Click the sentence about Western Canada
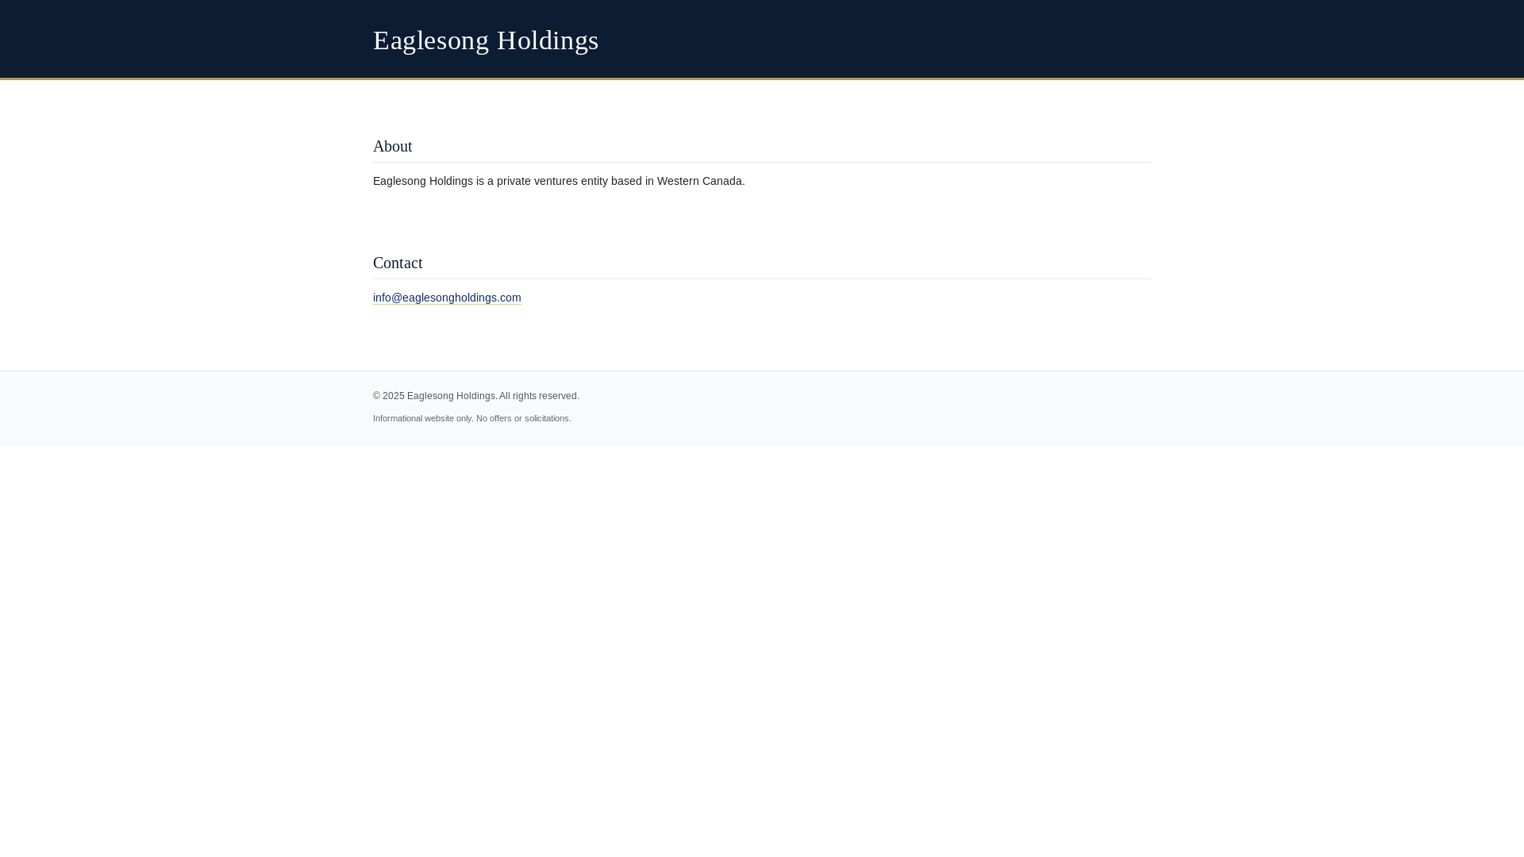 (x=559, y=181)
